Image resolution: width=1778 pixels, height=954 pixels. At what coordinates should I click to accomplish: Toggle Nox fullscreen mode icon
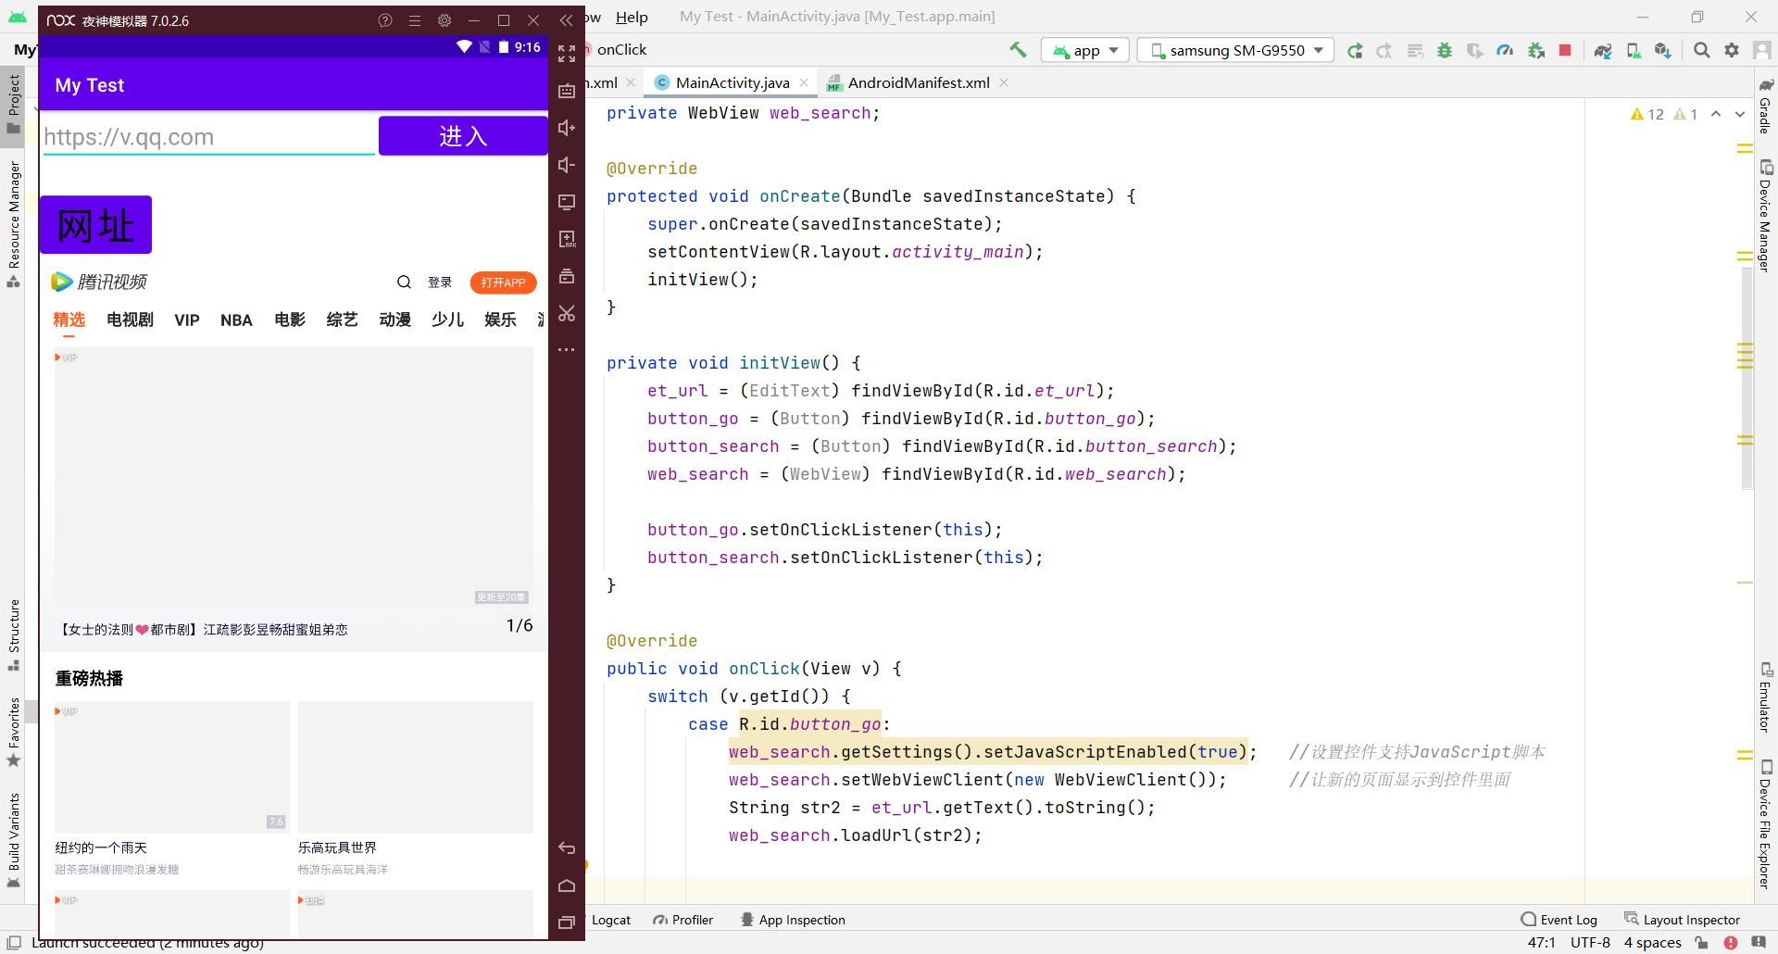(x=567, y=54)
